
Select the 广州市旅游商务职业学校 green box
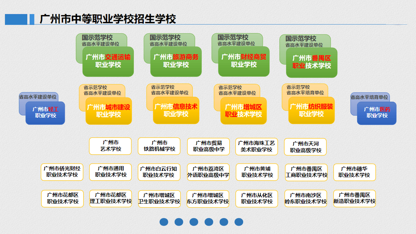pyautogui.click(x=176, y=62)
